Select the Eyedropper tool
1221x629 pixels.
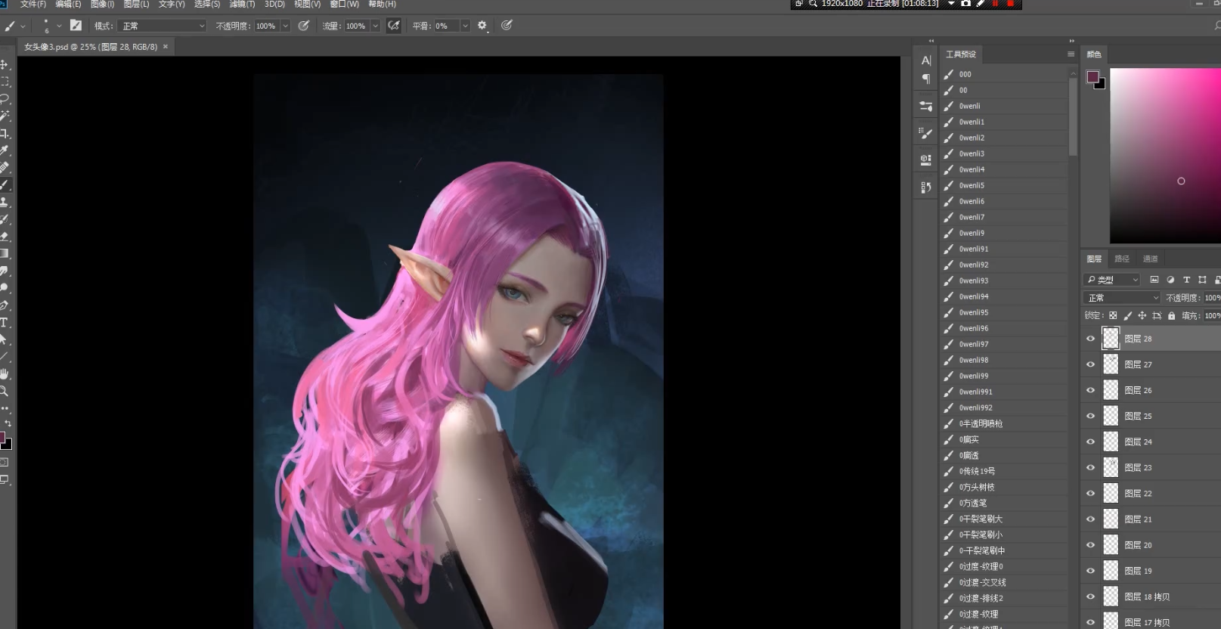point(5,150)
